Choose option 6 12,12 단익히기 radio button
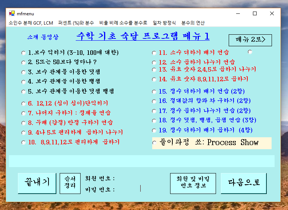This screenshot has height=210, width=288. click(24, 103)
